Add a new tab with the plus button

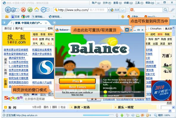click(x=54, y=23)
